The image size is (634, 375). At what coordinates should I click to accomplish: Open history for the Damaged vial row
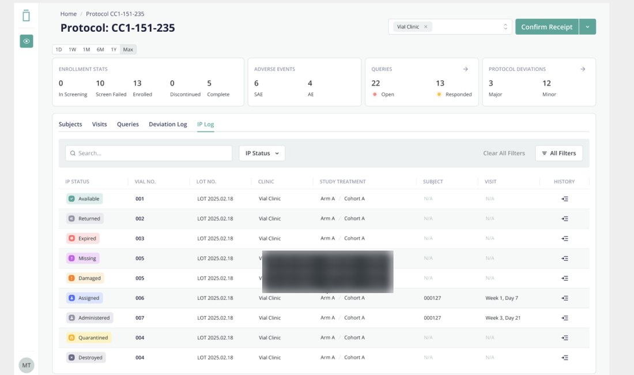[x=564, y=278]
